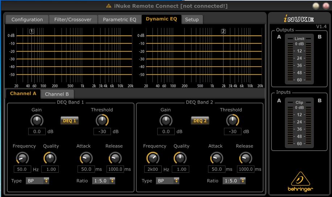Screen dimensions: 332x197
Task: Open the Filter/Crossover tab
Action: pos(73,20)
